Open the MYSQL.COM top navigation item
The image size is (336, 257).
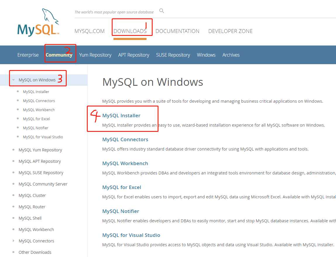(x=89, y=31)
